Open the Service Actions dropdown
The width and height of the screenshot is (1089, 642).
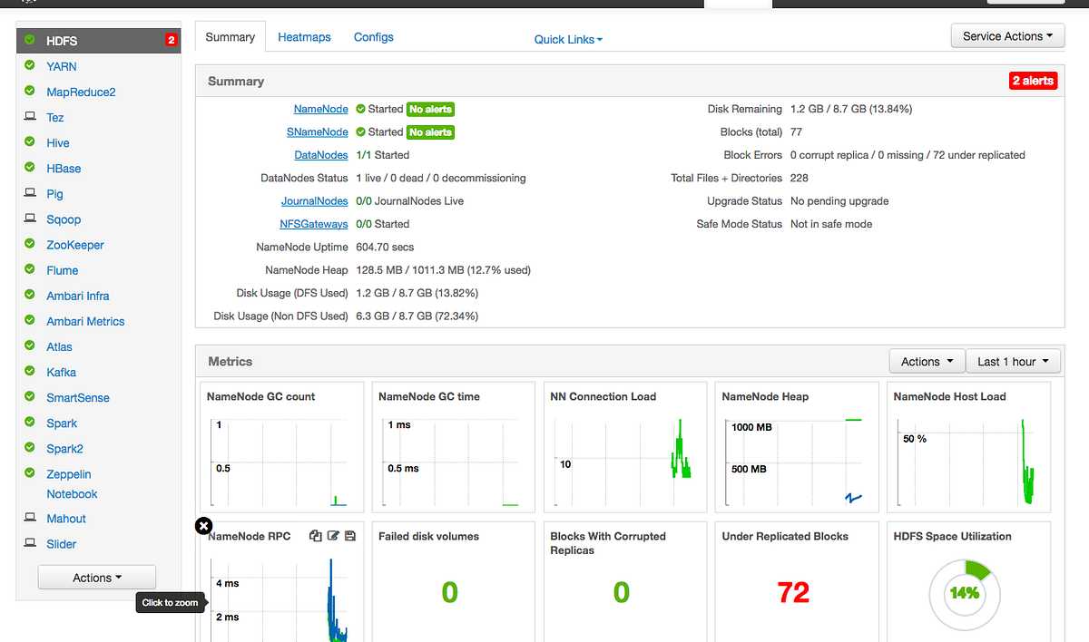tap(1007, 35)
